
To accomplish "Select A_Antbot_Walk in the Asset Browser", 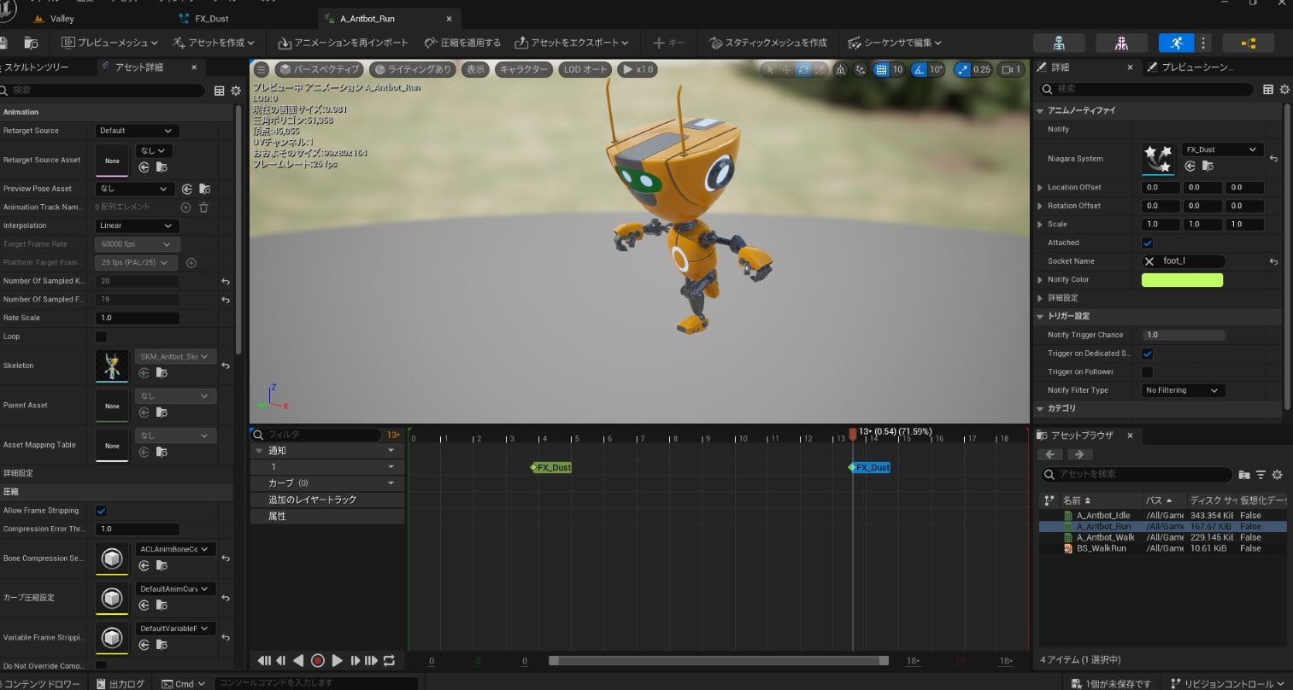I will 1105,538.
